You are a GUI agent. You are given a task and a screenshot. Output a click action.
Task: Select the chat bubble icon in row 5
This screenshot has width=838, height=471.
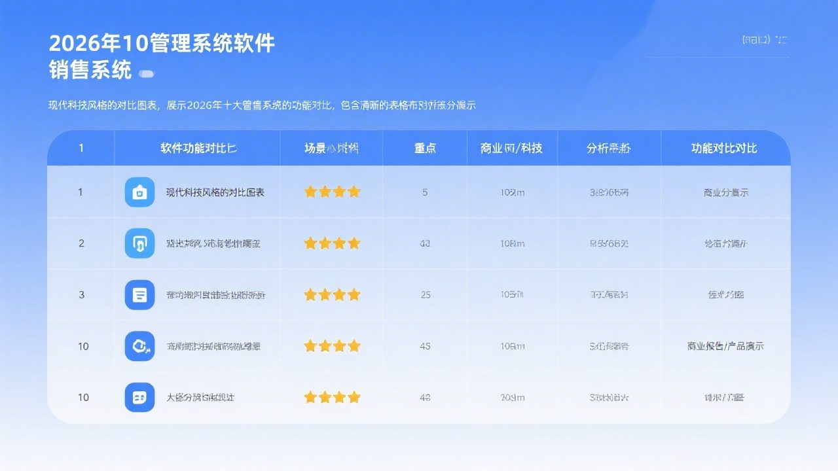point(139,397)
